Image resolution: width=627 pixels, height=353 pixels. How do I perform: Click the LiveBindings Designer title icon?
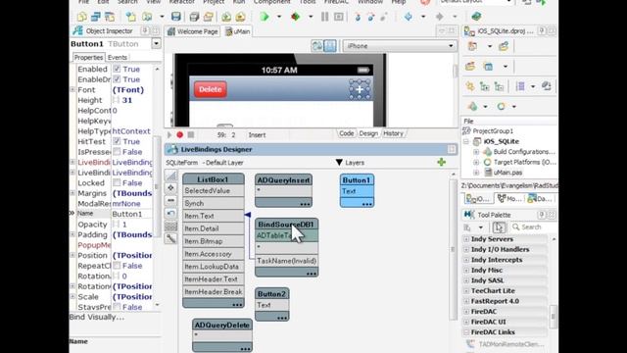click(x=172, y=149)
